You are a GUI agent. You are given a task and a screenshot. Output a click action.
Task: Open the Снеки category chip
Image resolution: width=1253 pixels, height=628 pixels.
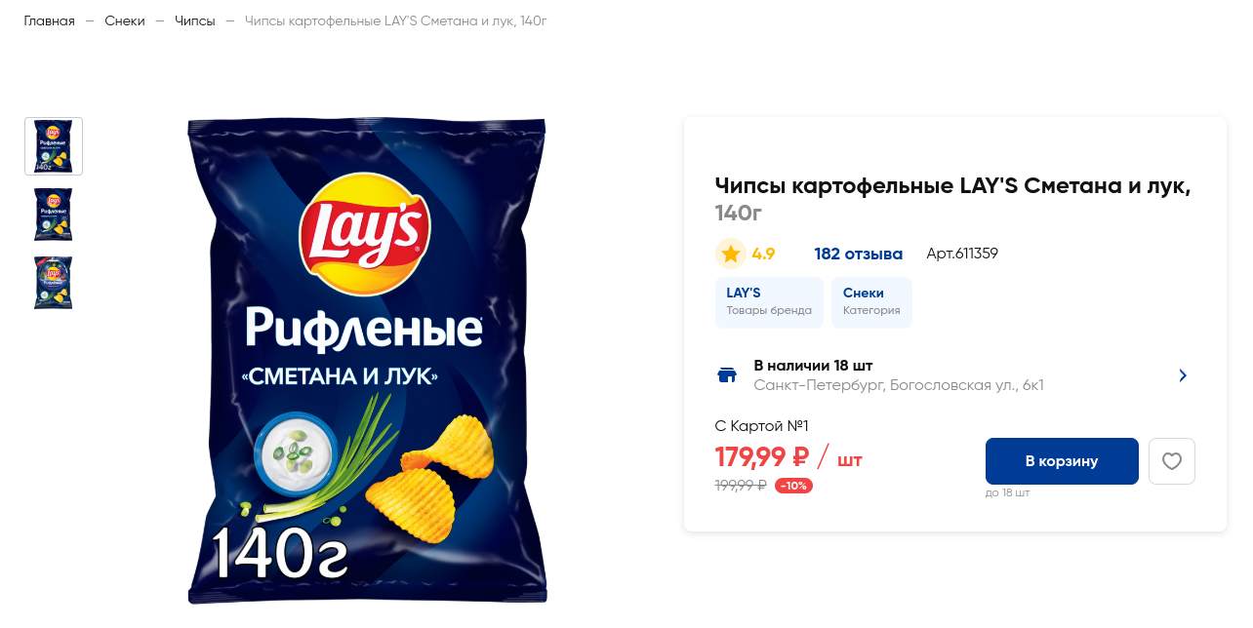pyautogui.click(x=871, y=302)
